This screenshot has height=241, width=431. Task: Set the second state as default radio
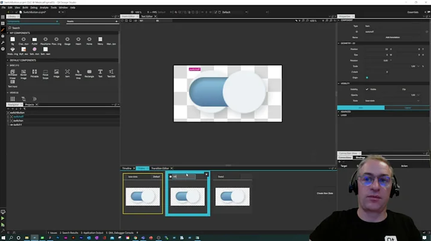coord(171,177)
